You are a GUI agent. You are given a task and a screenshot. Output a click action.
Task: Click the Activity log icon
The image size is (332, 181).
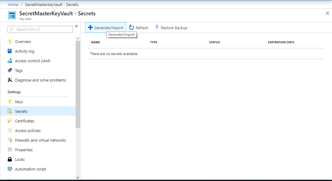[x=10, y=51]
